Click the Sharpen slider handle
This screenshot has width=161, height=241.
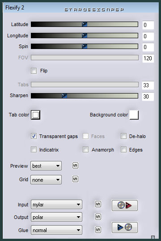click(x=64, y=96)
